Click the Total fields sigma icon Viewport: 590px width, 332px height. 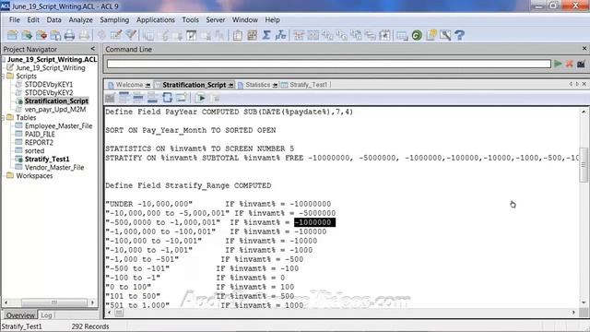[x=266, y=35]
